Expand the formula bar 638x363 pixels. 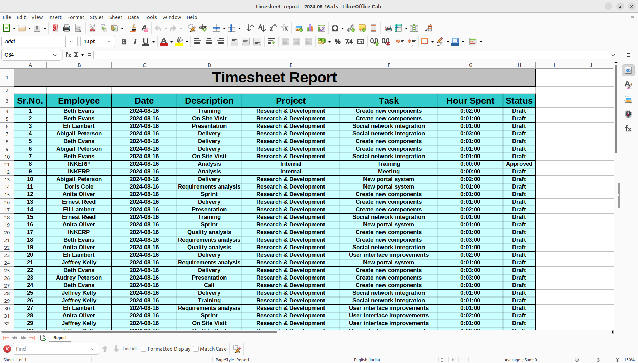pos(613,55)
